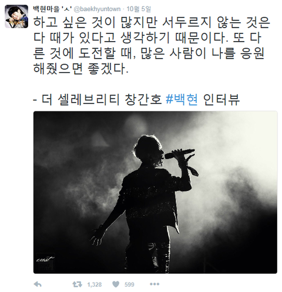Screen dimensions: 282x292
Task: Click the text 더 셀레브리티 창간호
Action: click(x=102, y=100)
